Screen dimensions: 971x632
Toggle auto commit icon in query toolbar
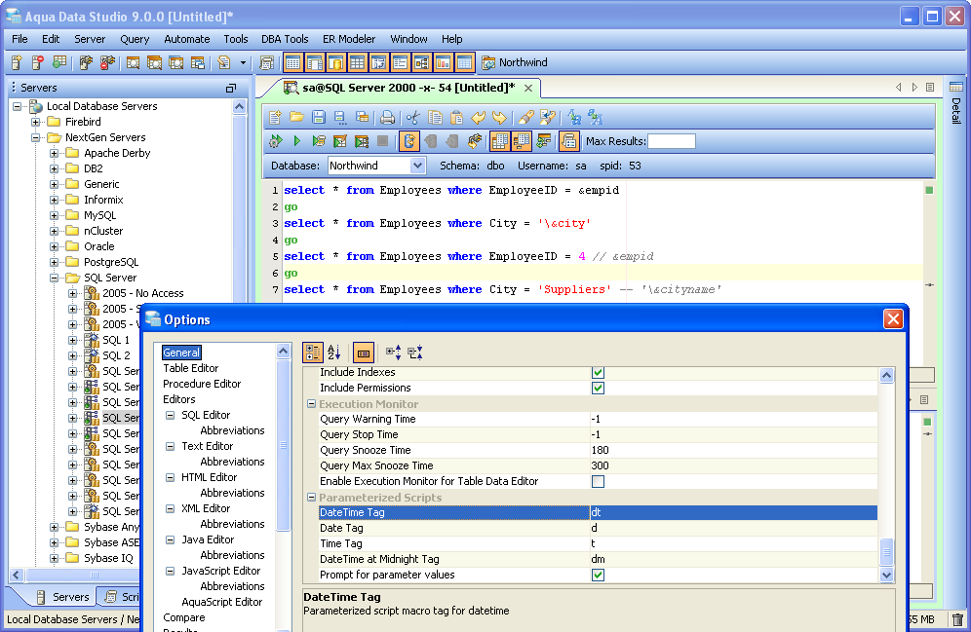coord(408,141)
